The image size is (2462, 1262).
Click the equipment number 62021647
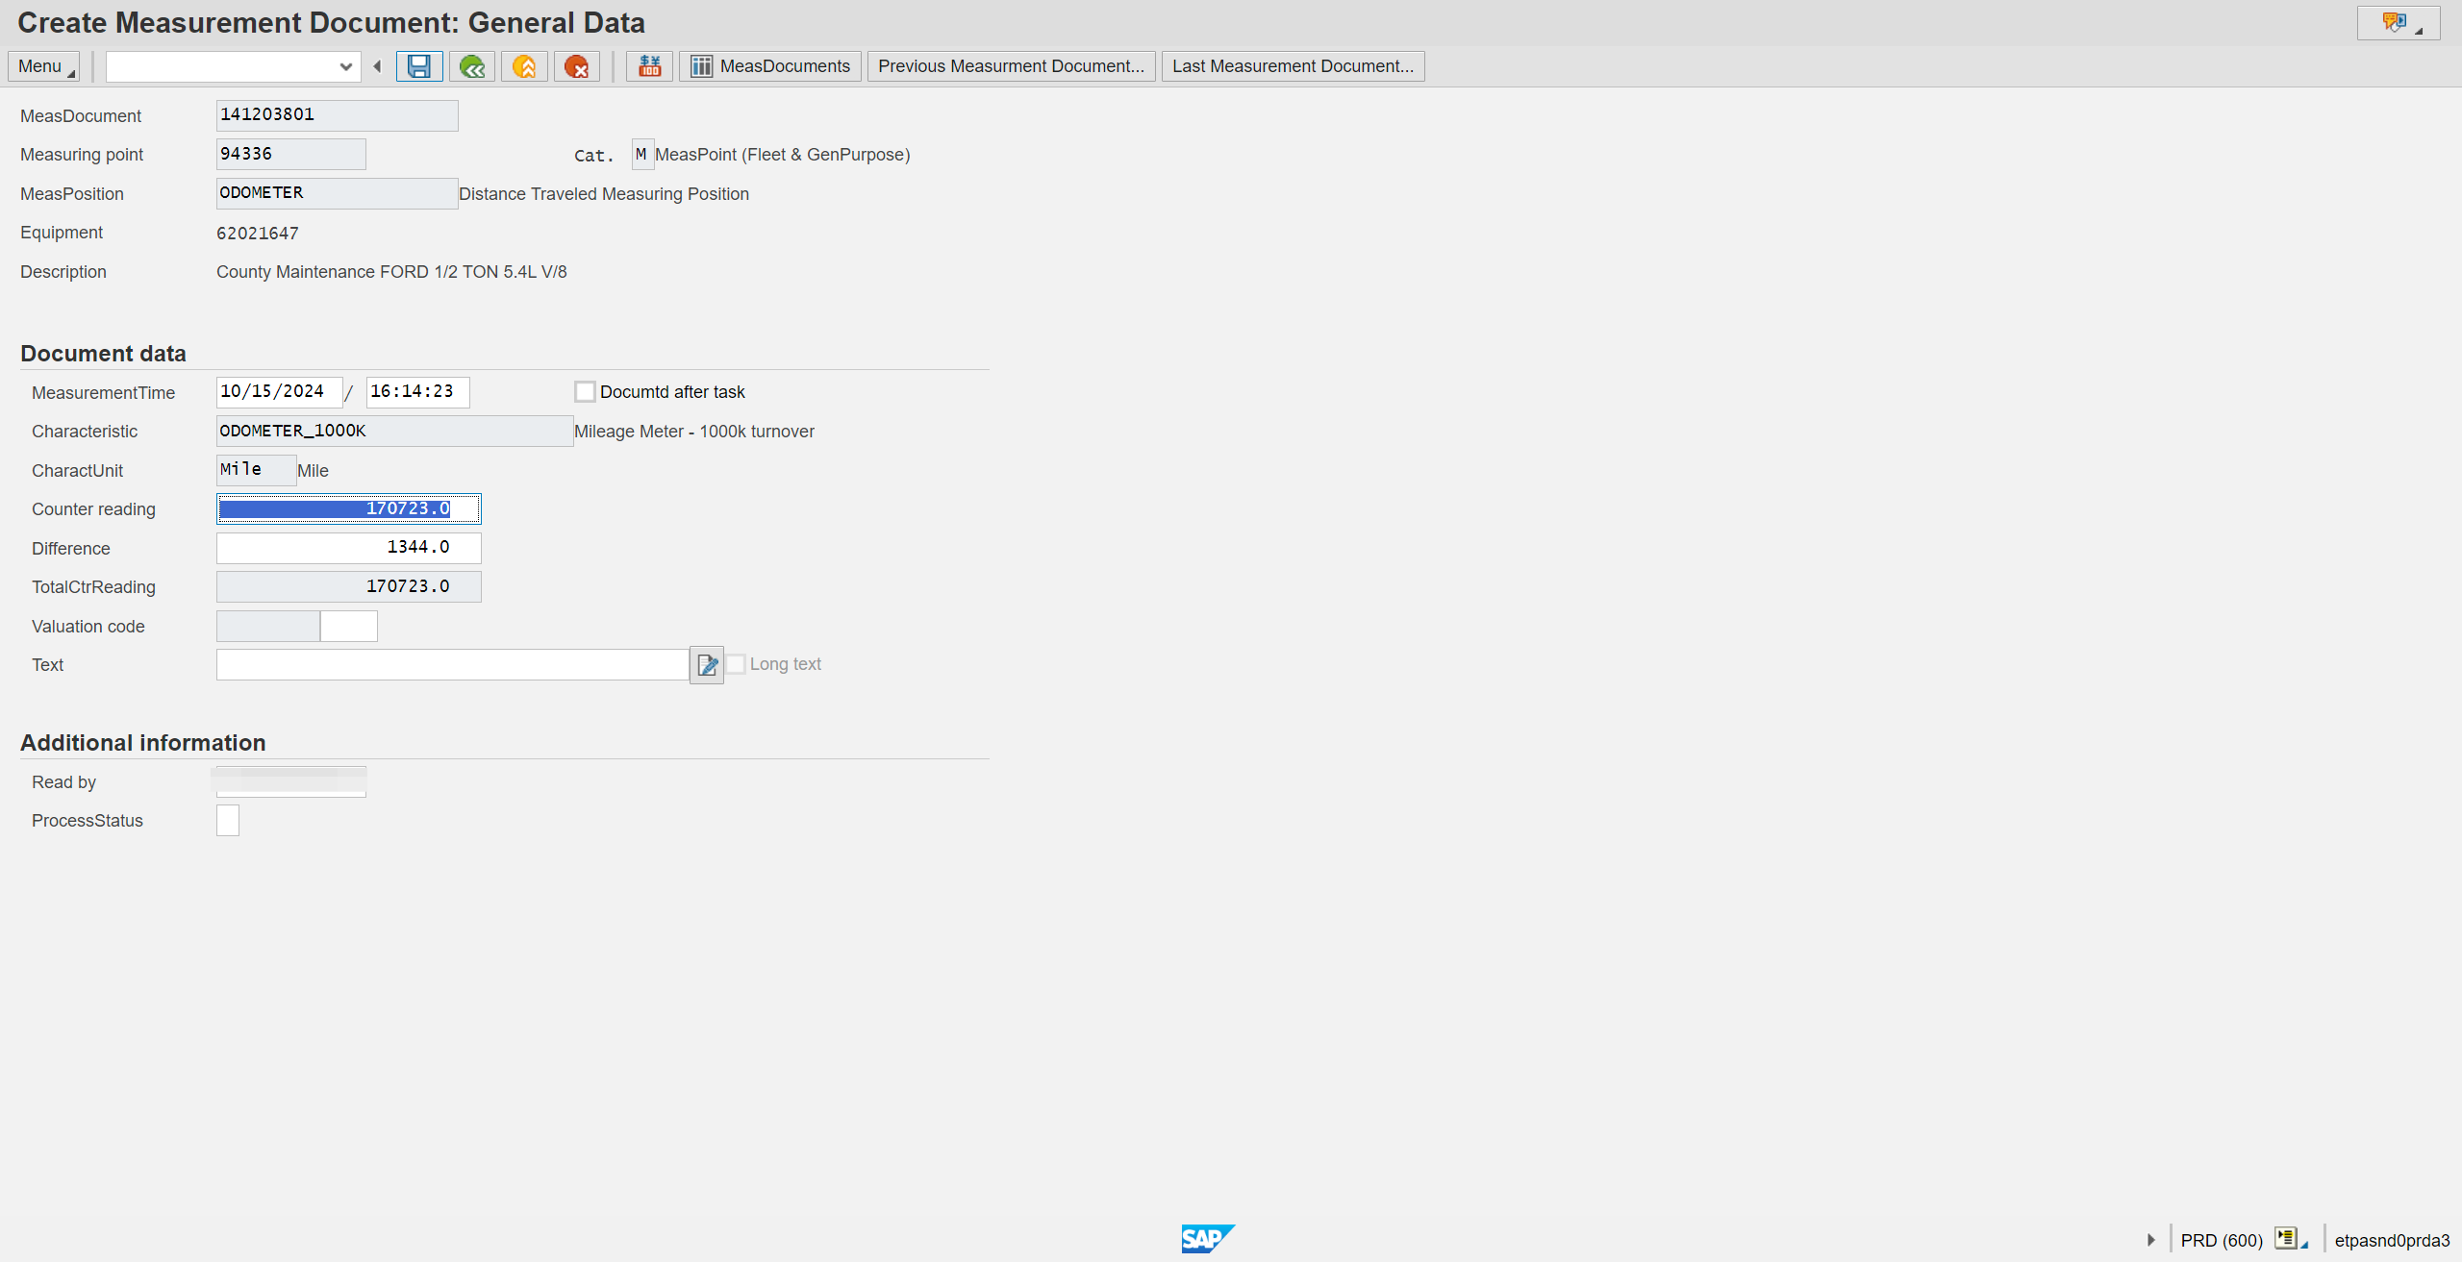[258, 234]
